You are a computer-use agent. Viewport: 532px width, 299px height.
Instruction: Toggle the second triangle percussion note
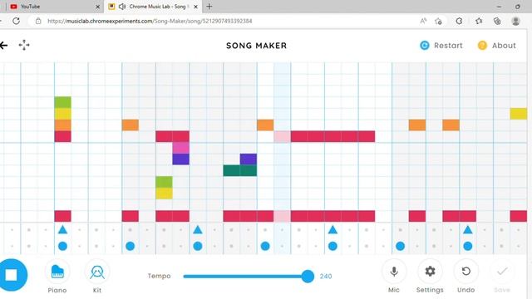pos(198,230)
